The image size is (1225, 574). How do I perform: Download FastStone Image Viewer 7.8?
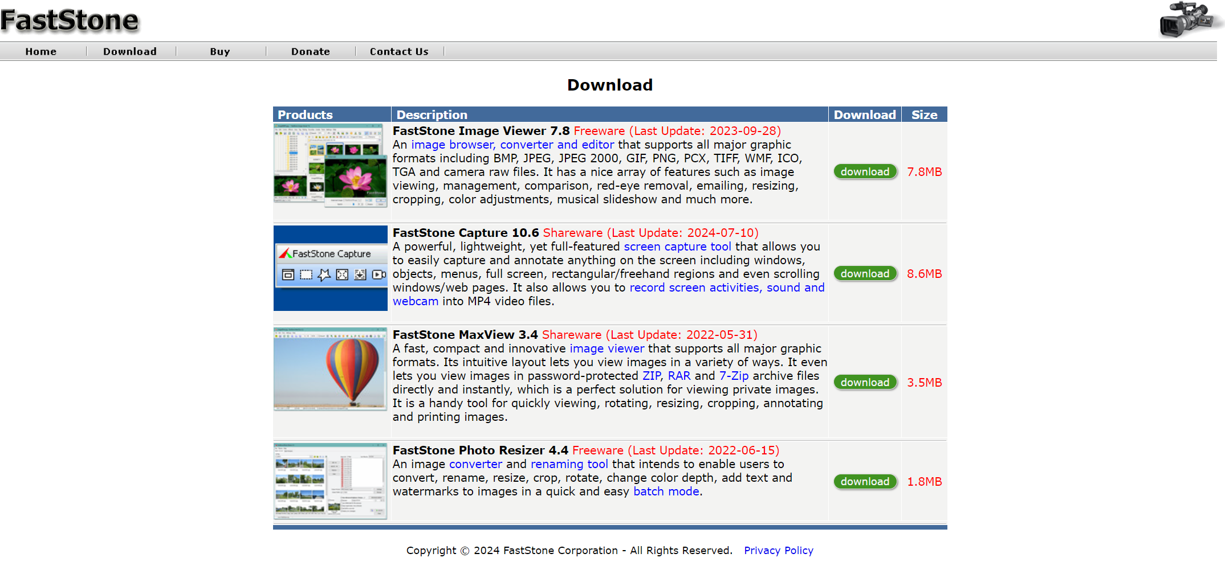tap(865, 171)
